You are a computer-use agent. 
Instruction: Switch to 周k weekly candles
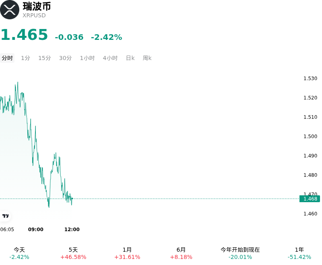pyautogui.click(x=147, y=58)
